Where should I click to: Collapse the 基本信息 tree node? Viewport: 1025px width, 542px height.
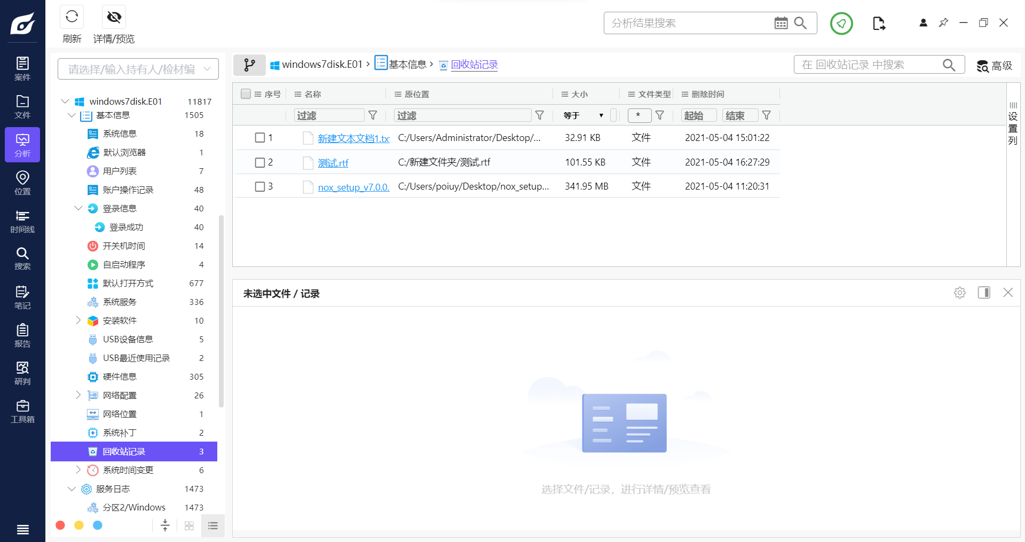(72, 115)
